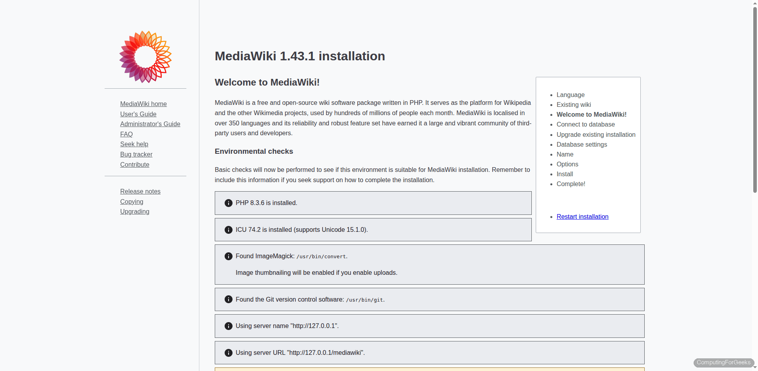This screenshot has height=371, width=758.
Task: Click the MediaWiki sunflower logo
Action: click(x=145, y=57)
